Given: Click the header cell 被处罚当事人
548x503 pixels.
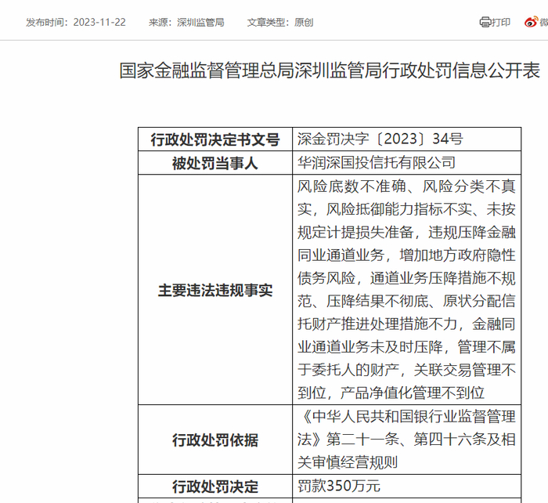Looking at the screenshot, I should click(x=215, y=163).
